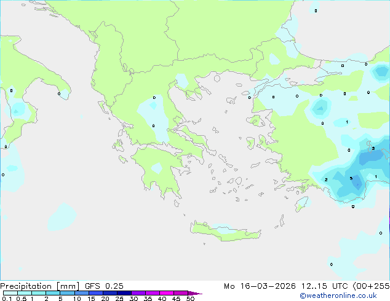Click the weatheronline.co.uk copyright link
The height and width of the screenshot is (301, 390).
coord(338,295)
